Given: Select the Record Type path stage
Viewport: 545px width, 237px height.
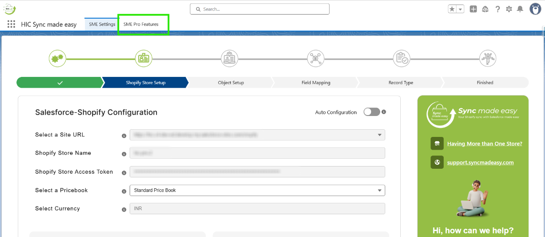Looking at the screenshot, I should [x=401, y=82].
